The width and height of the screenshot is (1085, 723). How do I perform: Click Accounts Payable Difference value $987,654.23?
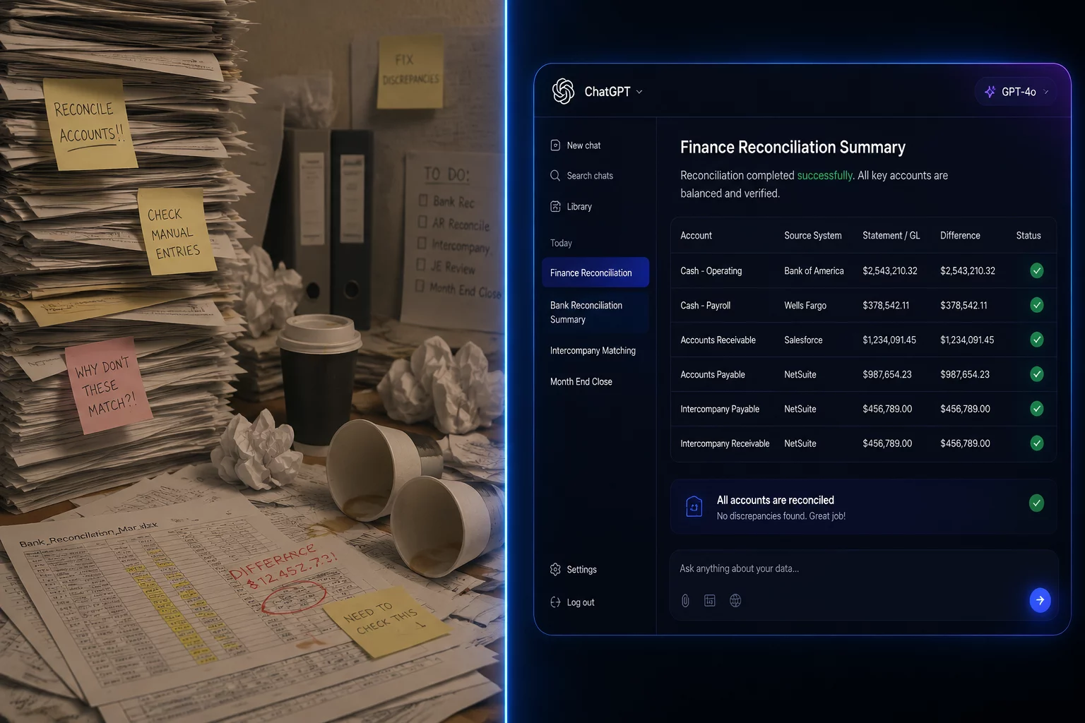pos(965,375)
